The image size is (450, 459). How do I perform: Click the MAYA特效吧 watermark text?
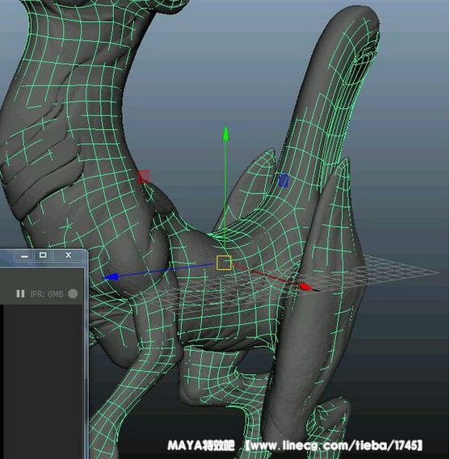201,445
